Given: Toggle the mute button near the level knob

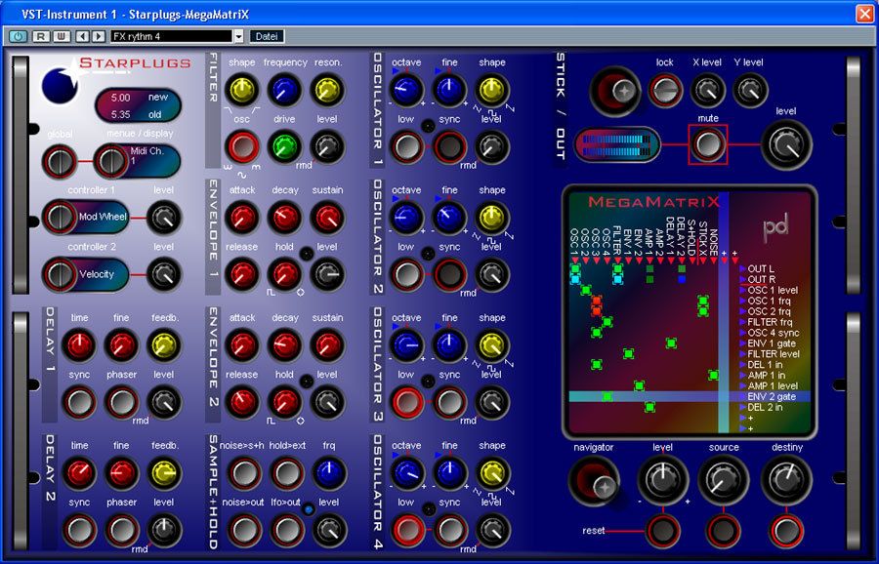Looking at the screenshot, I should click(708, 143).
